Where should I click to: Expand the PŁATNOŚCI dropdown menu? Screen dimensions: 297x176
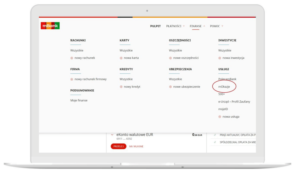175,26
